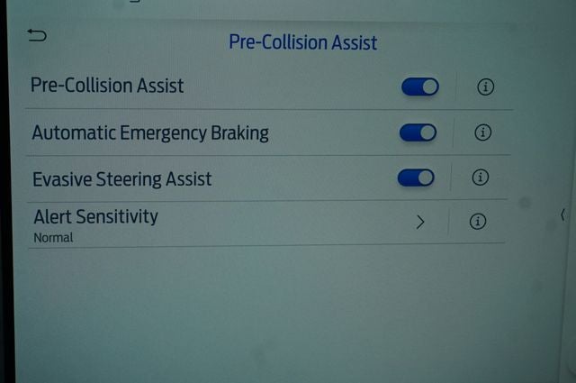Turn off Pre-Collision Assist switch

tap(420, 87)
